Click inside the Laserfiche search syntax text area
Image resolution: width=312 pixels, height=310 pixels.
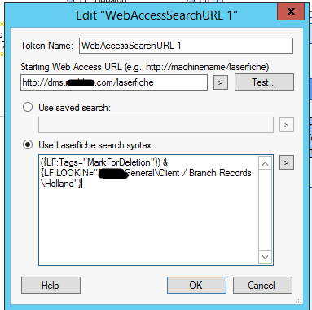[149, 210]
